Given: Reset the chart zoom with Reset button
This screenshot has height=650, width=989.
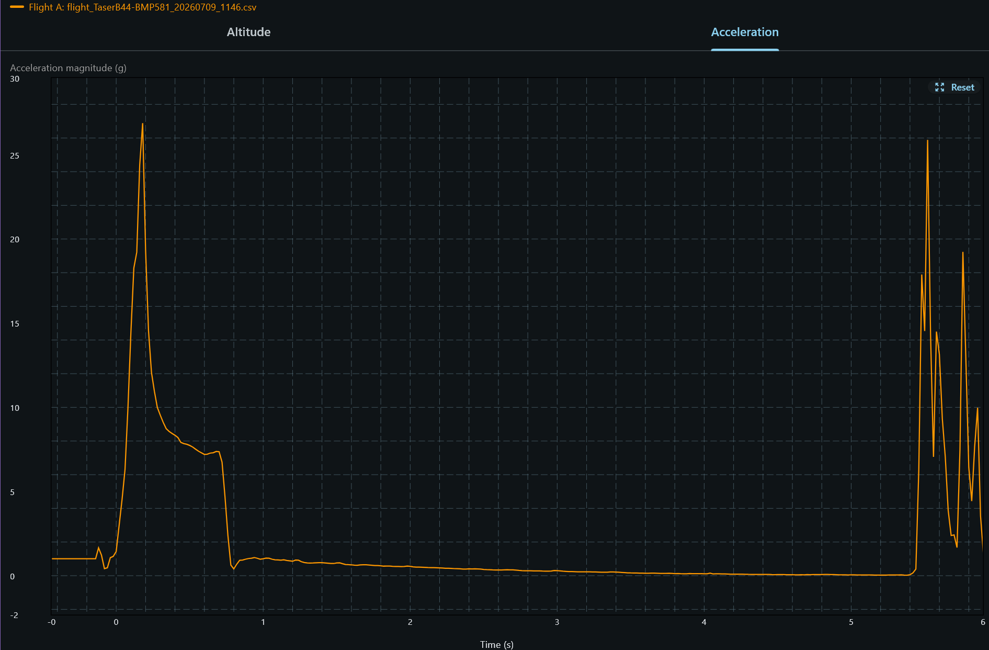Looking at the screenshot, I should coord(955,87).
